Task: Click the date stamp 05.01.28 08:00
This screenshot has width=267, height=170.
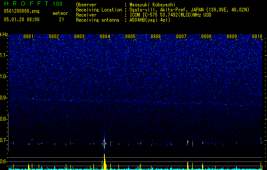Action: [22, 20]
